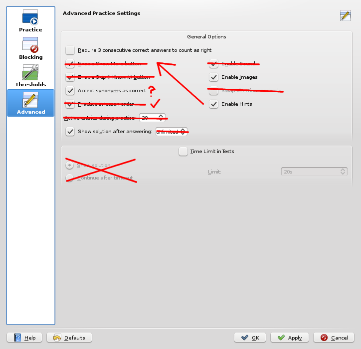Toggle Accept synonyms as correct checkbox
Screen dimensions: 361x349
pos(70,91)
